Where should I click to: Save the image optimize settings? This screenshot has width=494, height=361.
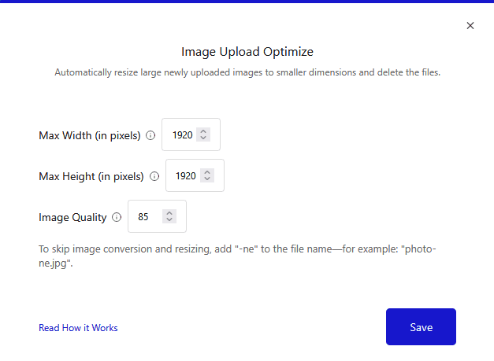coord(421,326)
